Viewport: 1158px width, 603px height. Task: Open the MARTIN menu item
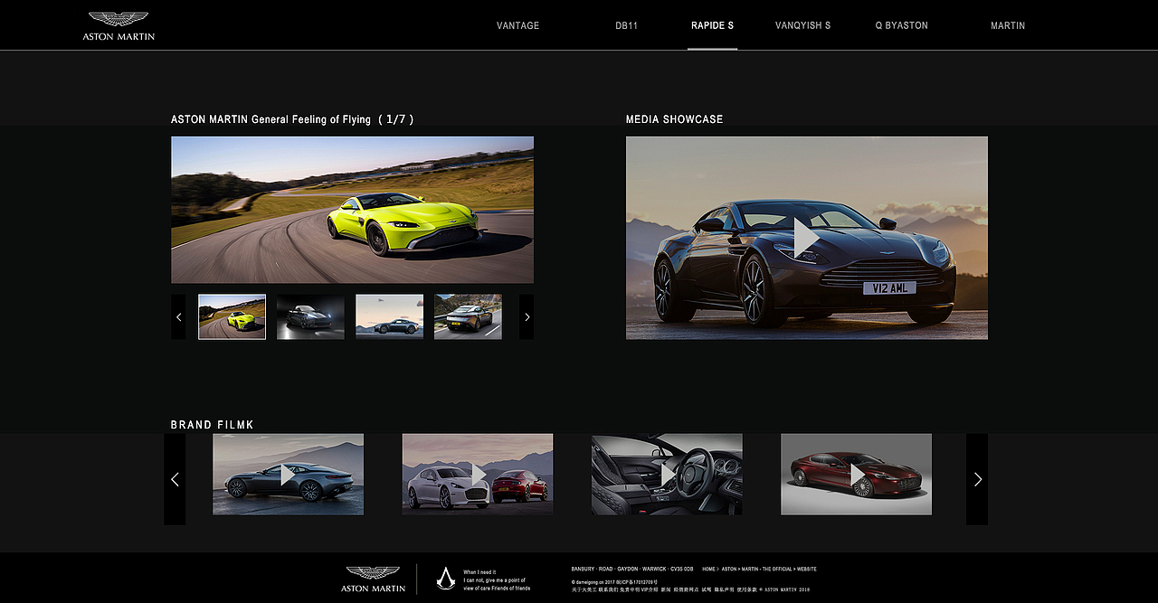pos(1008,25)
